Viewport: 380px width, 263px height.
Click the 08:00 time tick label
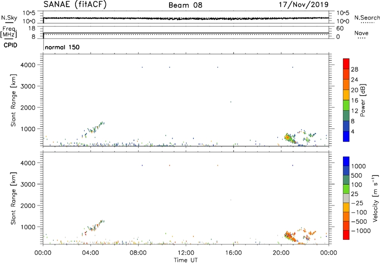point(138,253)
